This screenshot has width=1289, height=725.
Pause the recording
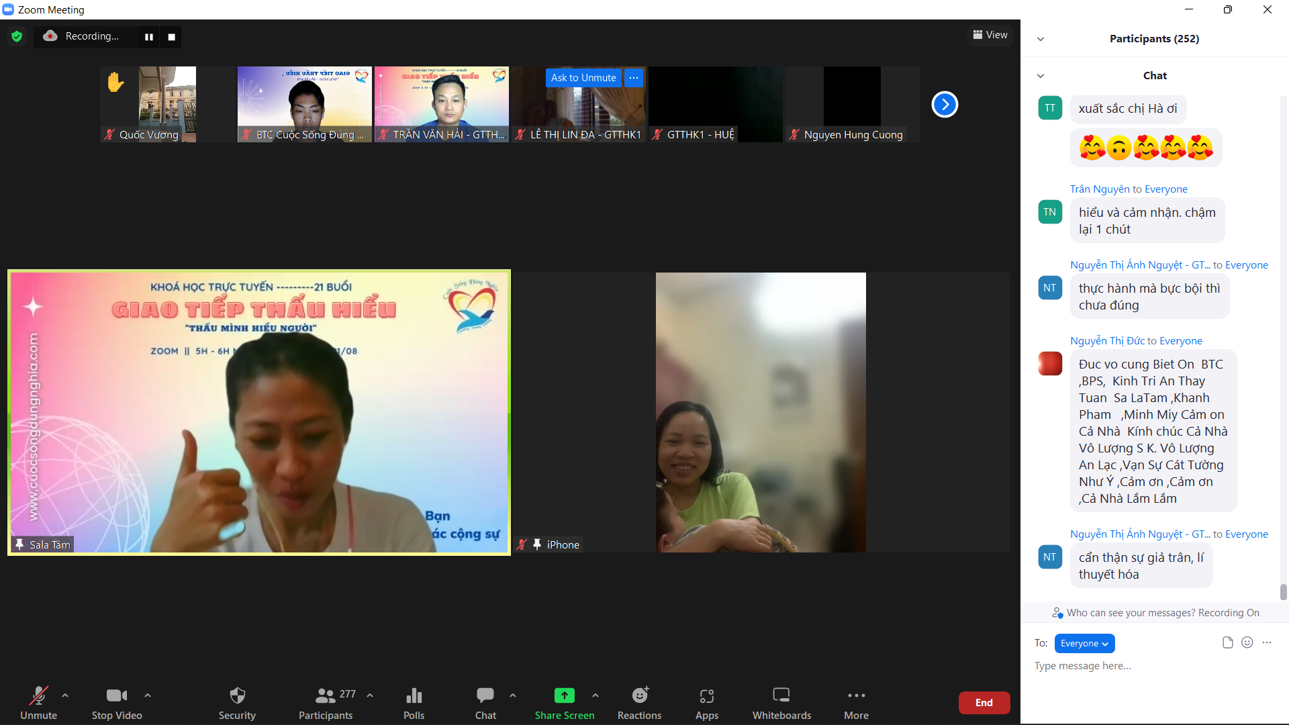[x=149, y=37]
